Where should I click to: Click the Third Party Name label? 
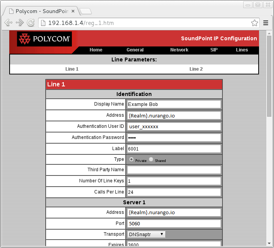(x=106, y=170)
